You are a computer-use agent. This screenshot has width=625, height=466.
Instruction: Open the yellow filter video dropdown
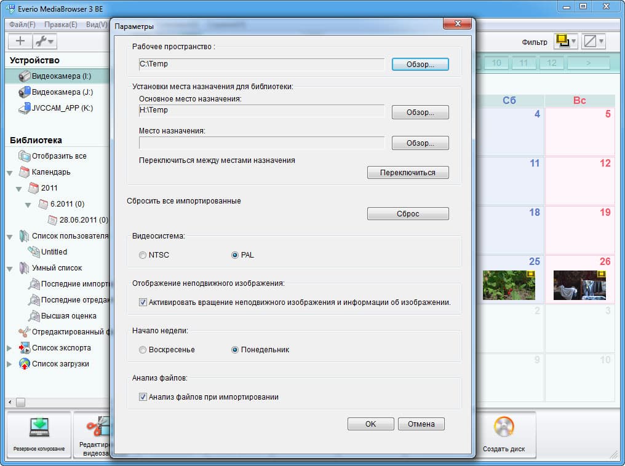(x=565, y=41)
